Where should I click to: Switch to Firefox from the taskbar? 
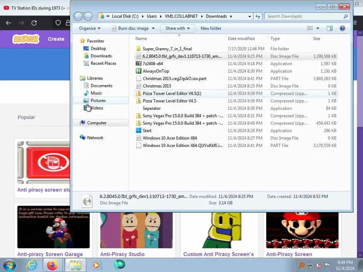pyautogui.click(x=52, y=265)
